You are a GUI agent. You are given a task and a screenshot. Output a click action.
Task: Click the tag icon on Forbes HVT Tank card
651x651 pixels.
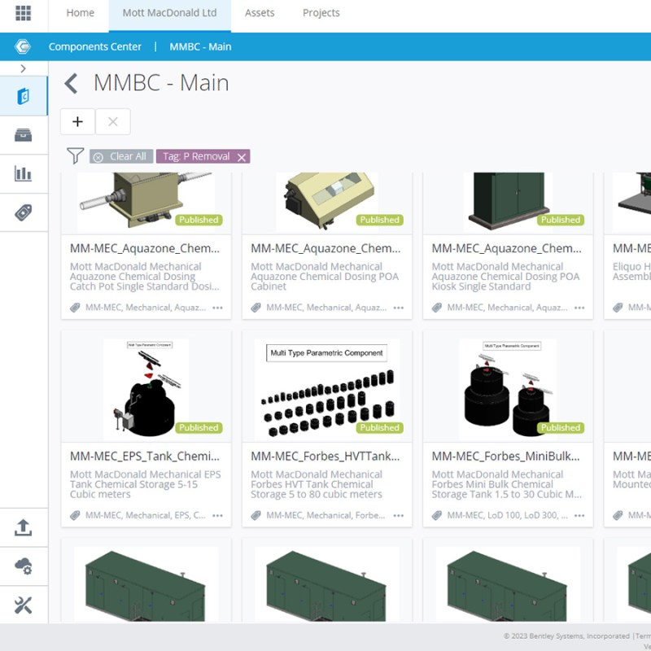(x=256, y=516)
